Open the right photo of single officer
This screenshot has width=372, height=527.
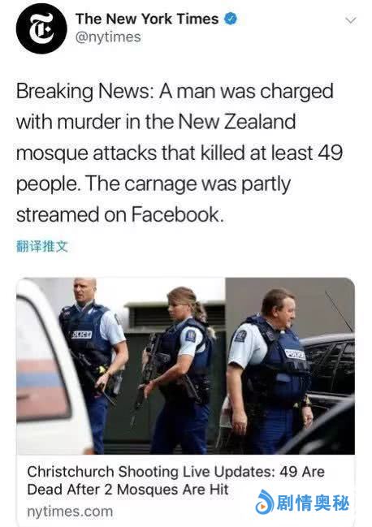click(290, 366)
